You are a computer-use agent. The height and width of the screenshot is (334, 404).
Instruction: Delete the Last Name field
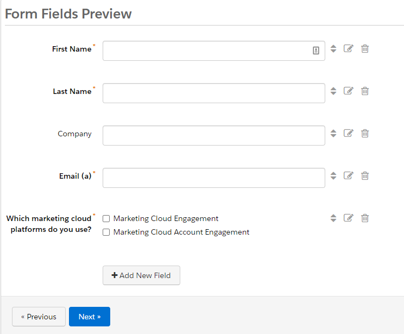click(x=364, y=91)
